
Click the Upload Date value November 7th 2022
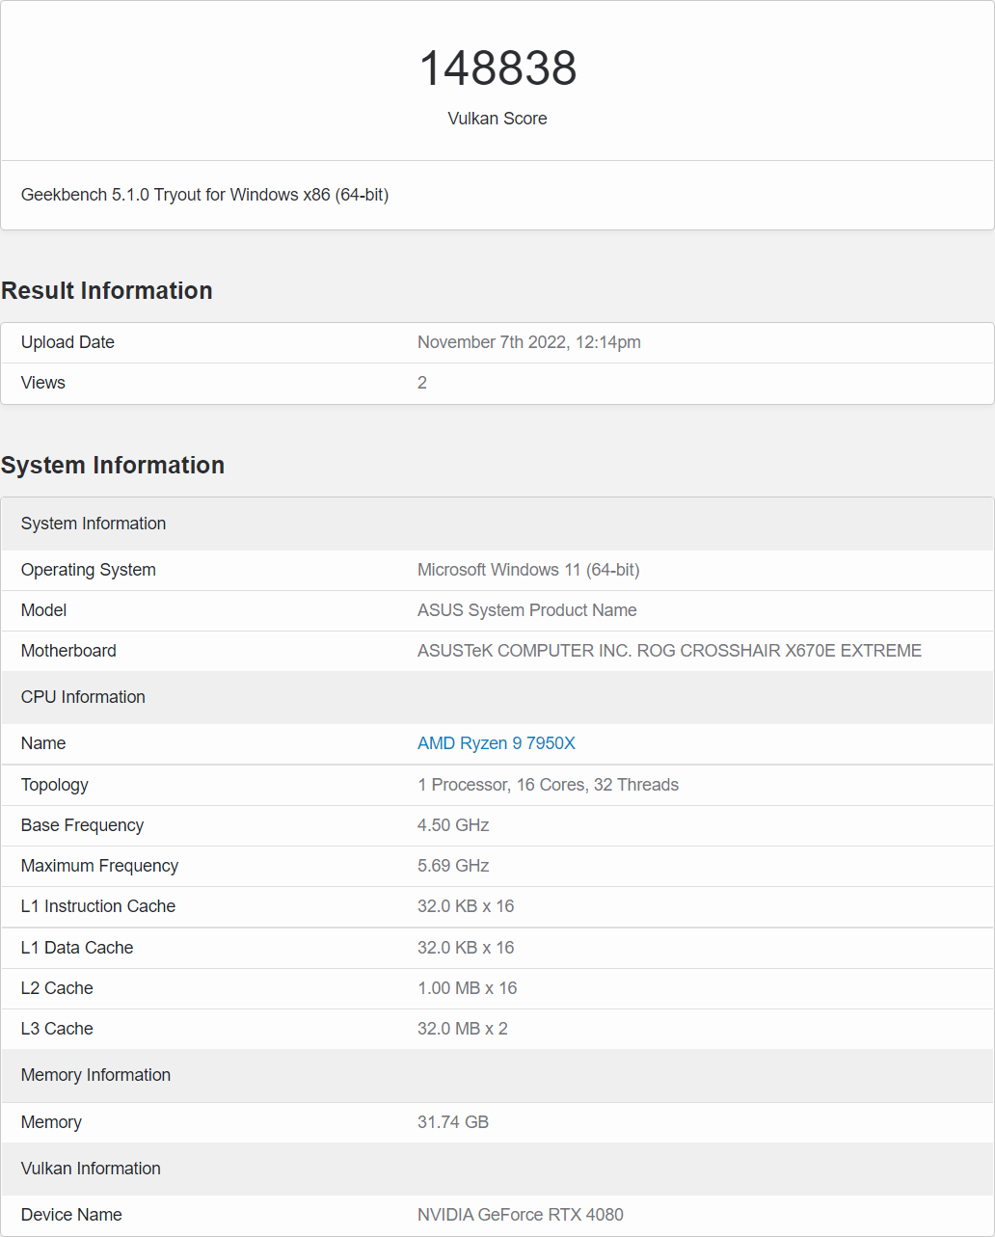528,342
